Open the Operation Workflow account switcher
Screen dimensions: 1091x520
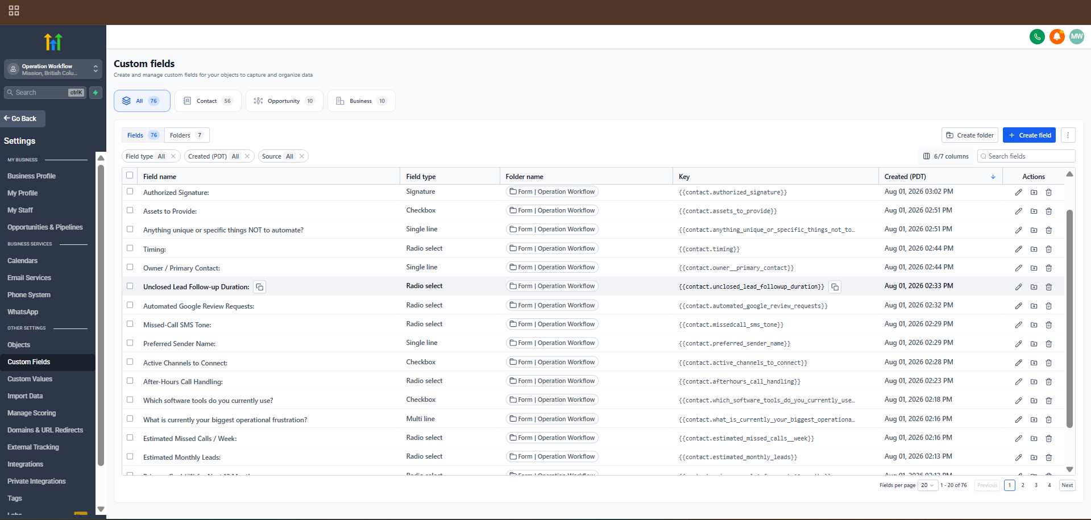pyautogui.click(x=53, y=69)
